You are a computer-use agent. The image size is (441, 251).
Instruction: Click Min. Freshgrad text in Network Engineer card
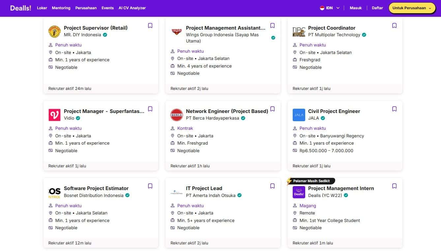tap(192, 143)
